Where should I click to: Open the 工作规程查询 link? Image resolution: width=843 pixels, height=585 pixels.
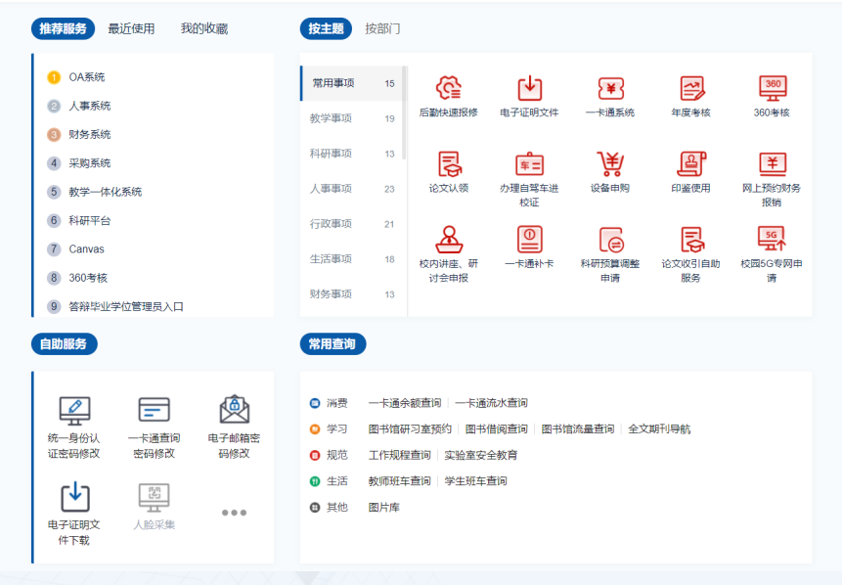[399, 455]
